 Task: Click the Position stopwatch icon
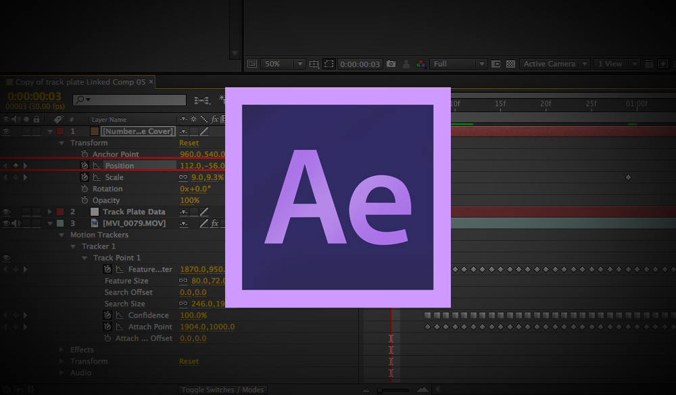click(84, 166)
